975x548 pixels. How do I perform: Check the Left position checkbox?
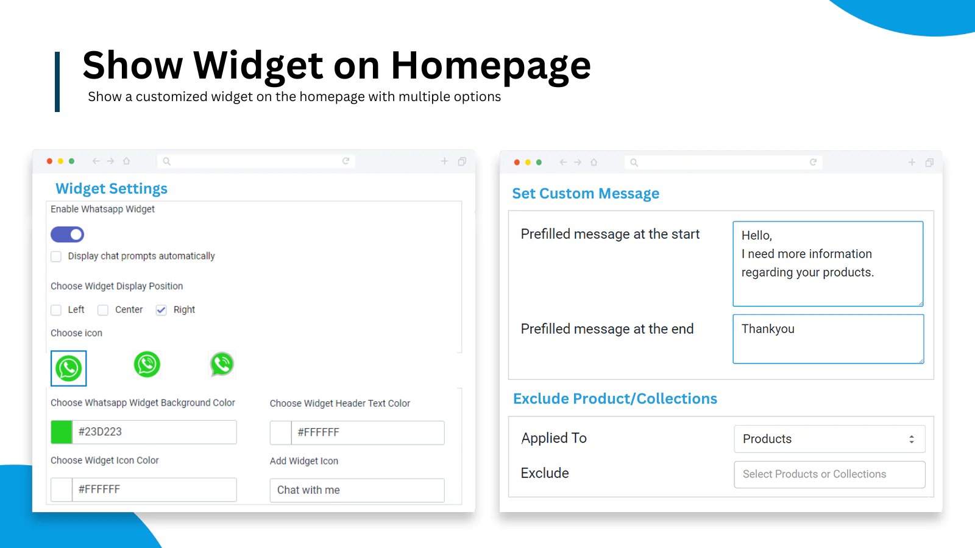pos(56,310)
